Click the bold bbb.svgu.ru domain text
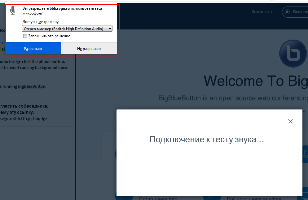Image resolution: width=308 pixels, height=200 pixels. pyautogui.click(x=60, y=8)
